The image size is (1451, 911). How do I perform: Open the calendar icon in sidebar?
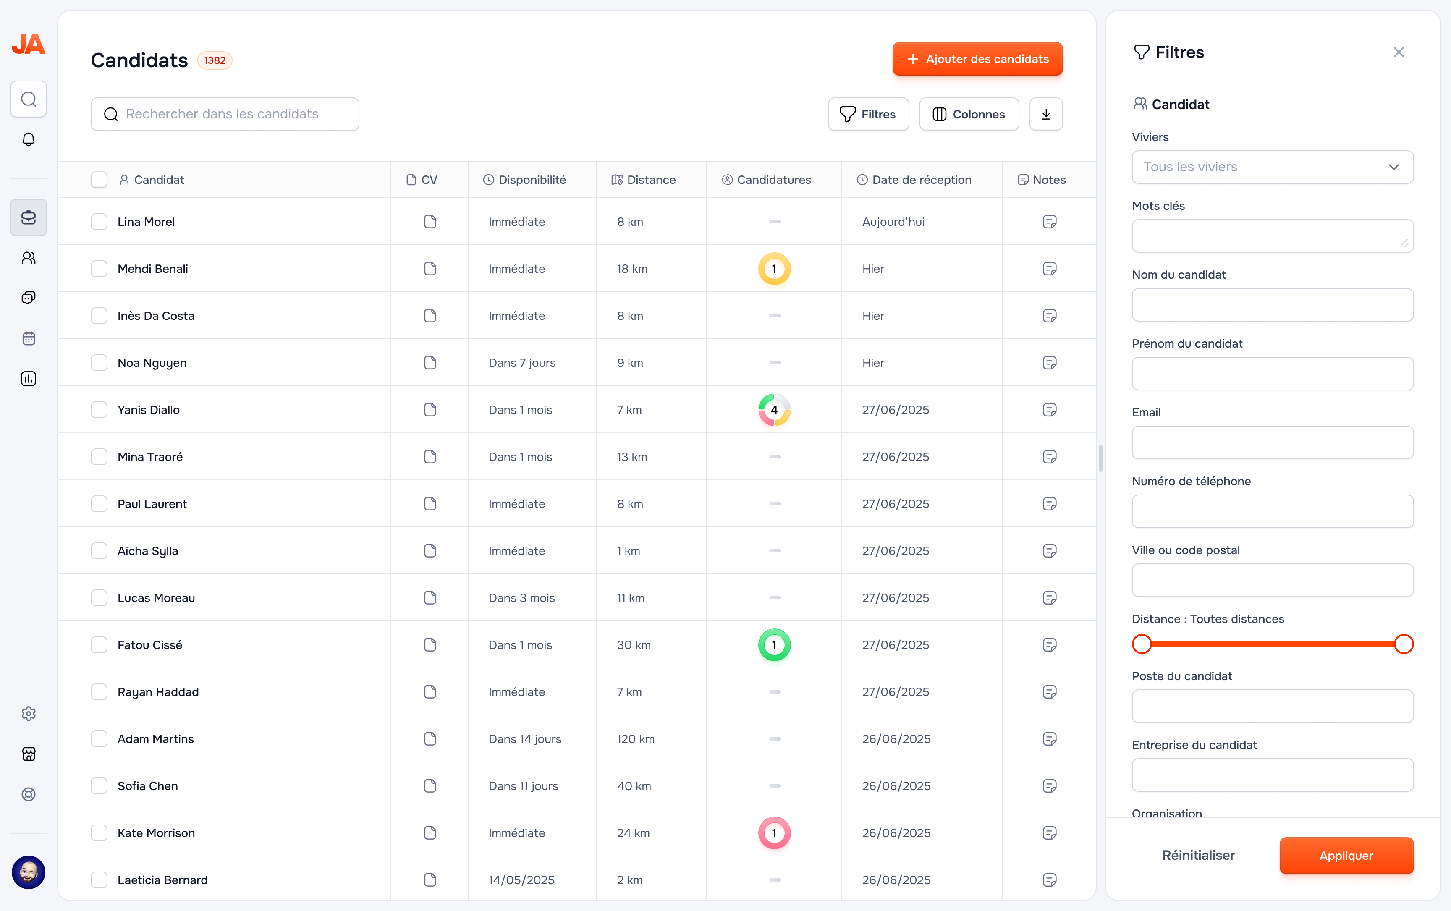coord(28,338)
